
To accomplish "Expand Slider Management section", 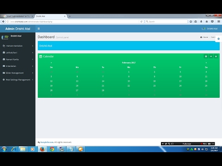I will coord(18,73).
